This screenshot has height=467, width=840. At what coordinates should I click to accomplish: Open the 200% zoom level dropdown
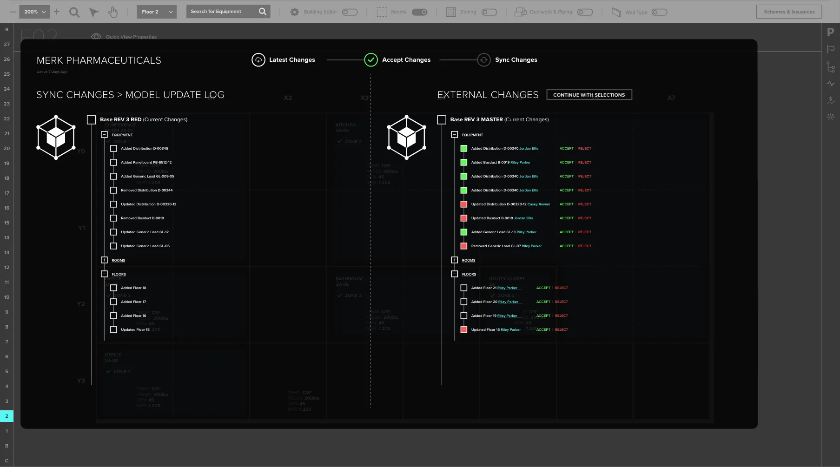click(x=35, y=12)
